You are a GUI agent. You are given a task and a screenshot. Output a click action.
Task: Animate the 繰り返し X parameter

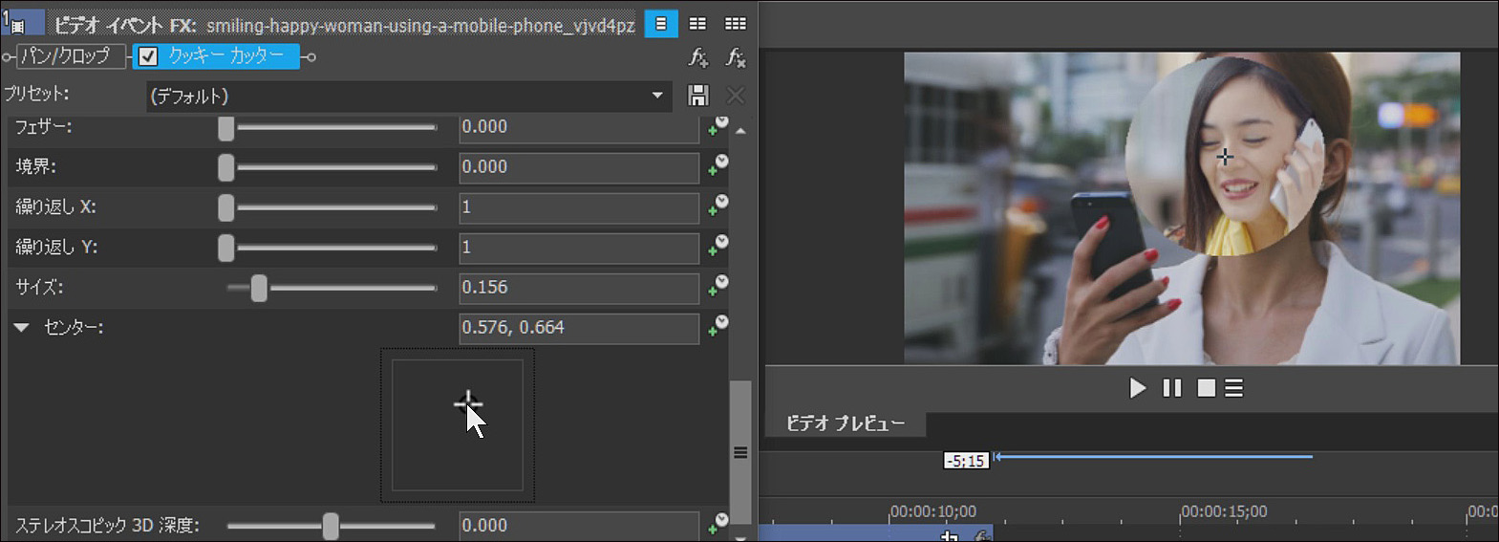(717, 207)
